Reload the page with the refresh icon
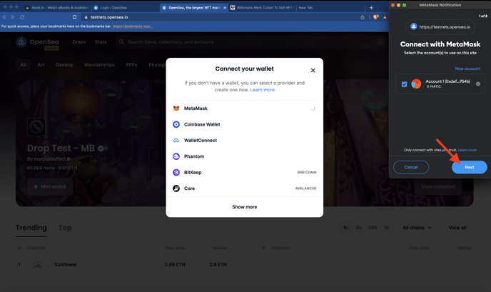 [x=22, y=17]
